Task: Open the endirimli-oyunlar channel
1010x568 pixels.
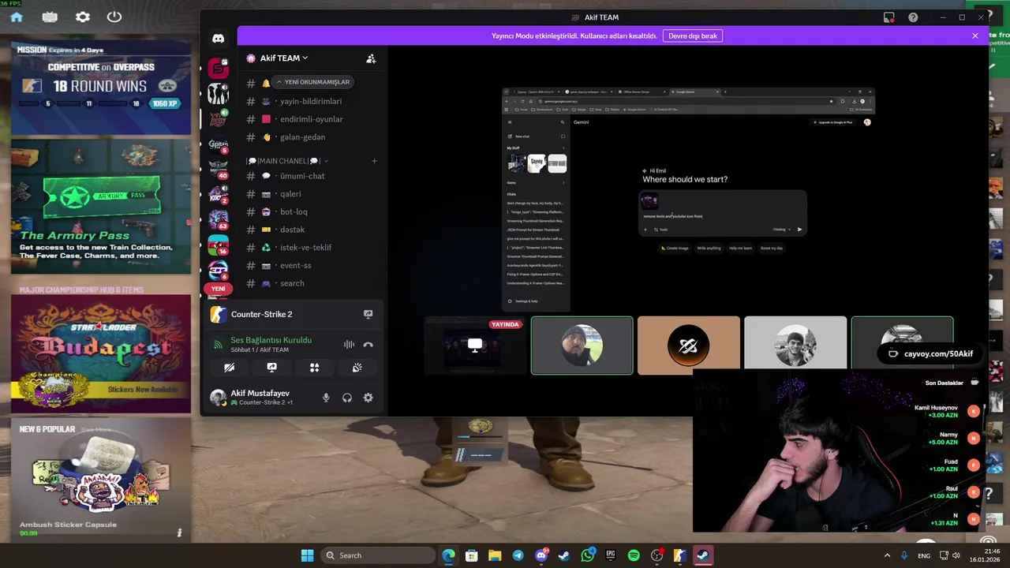Action: click(310, 119)
